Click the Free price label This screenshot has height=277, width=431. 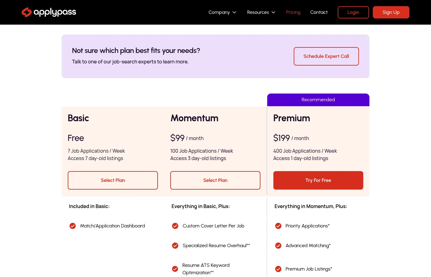76,138
